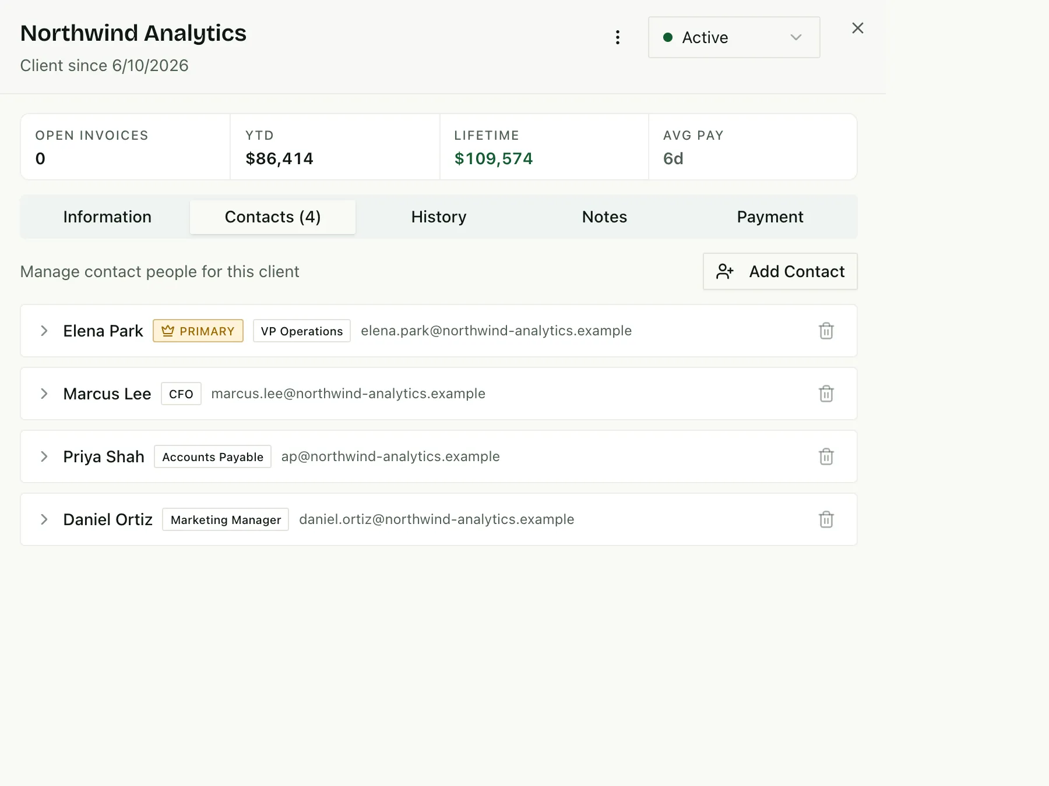Close the Northwind Analytics client panel
The width and height of the screenshot is (1049, 786).
[x=857, y=28]
